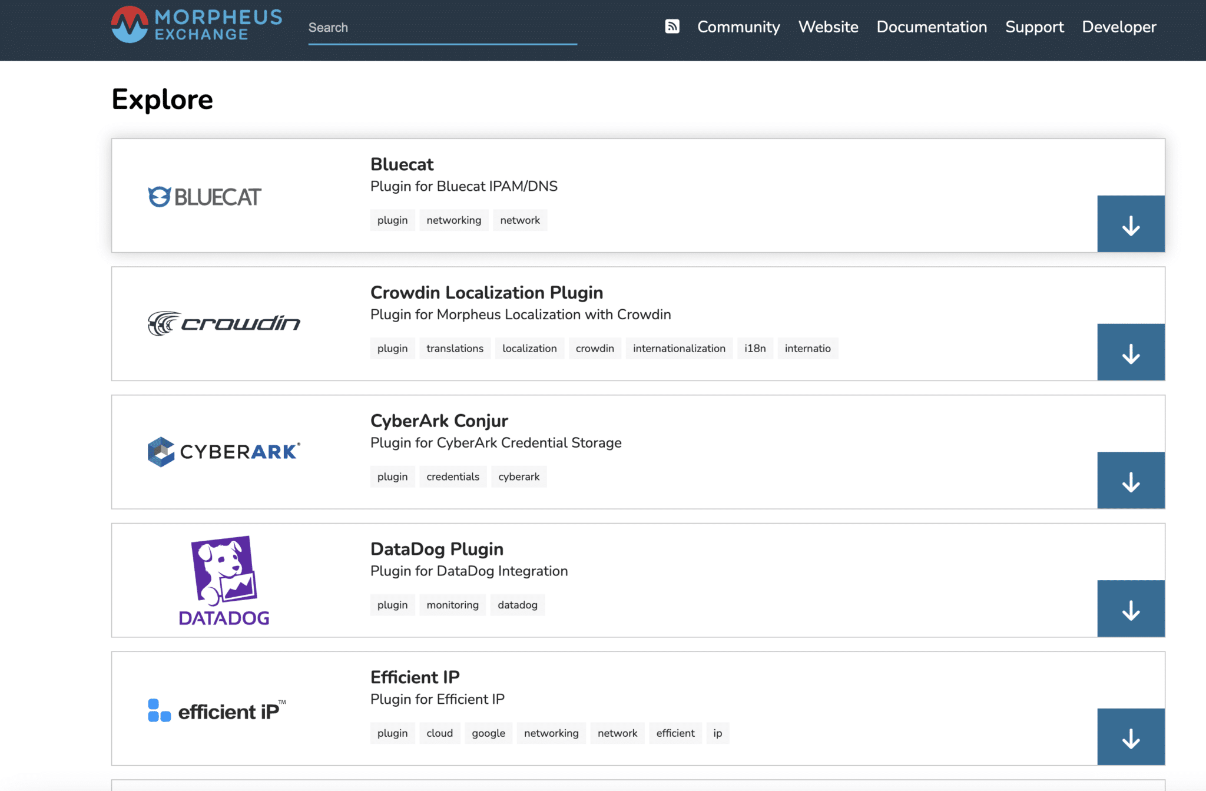The width and height of the screenshot is (1206, 791).
Task: Click the Morpheus Exchange logo
Action: (197, 25)
